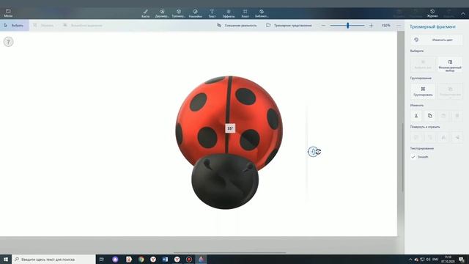The width and height of the screenshot is (469, 264).
Task: Click the ENG language indicator
Action: pos(435,259)
